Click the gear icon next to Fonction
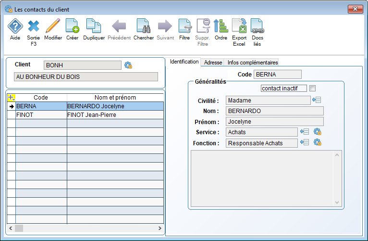The height and width of the screenshot is (241, 368). coord(318,142)
